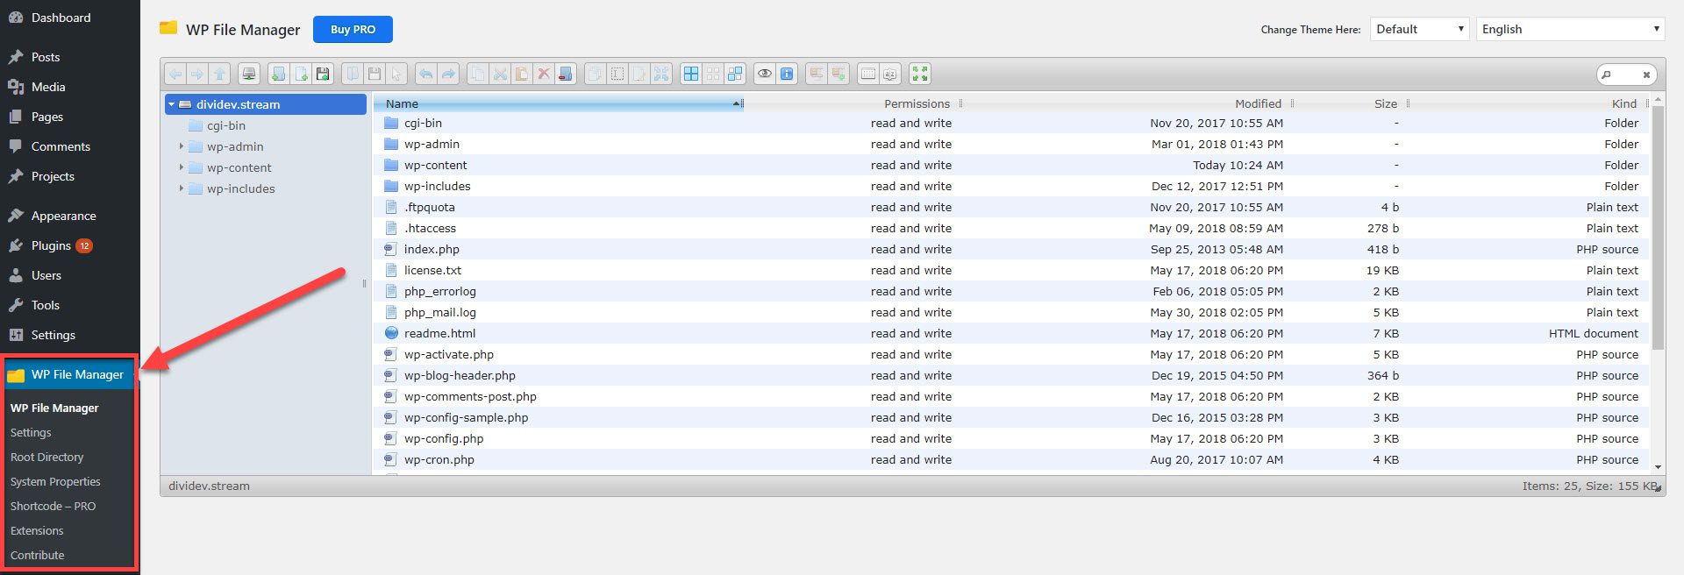Click the Select None icon

[713, 74]
